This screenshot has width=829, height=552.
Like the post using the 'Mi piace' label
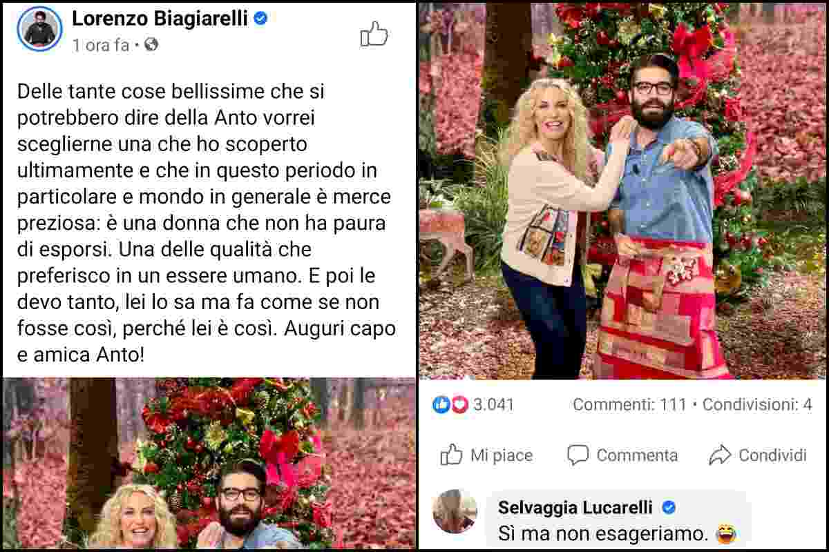tap(502, 455)
